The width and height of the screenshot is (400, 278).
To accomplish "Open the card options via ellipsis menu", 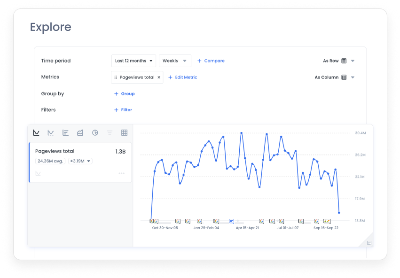I will (121, 173).
